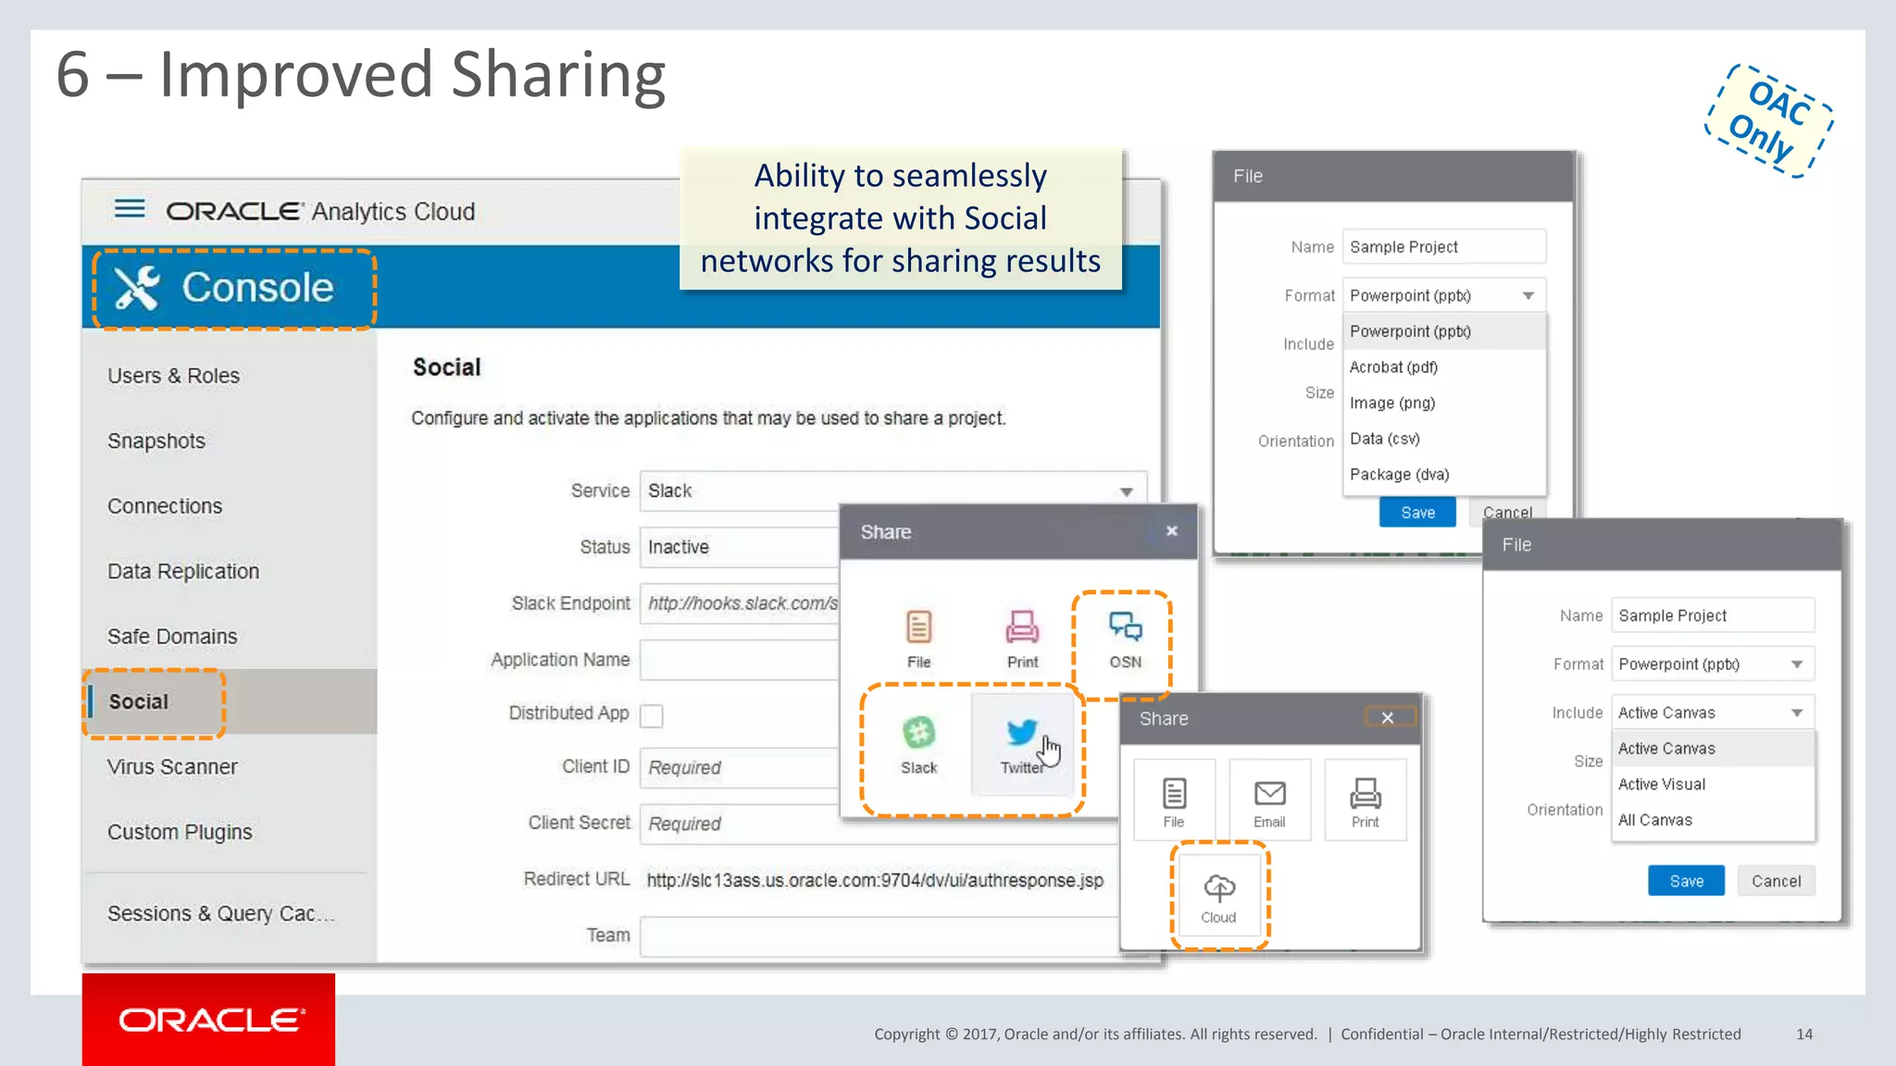Click Email icon in second Share dialog
This screenshot has width=1896, height=1066.
(1269, 800)
